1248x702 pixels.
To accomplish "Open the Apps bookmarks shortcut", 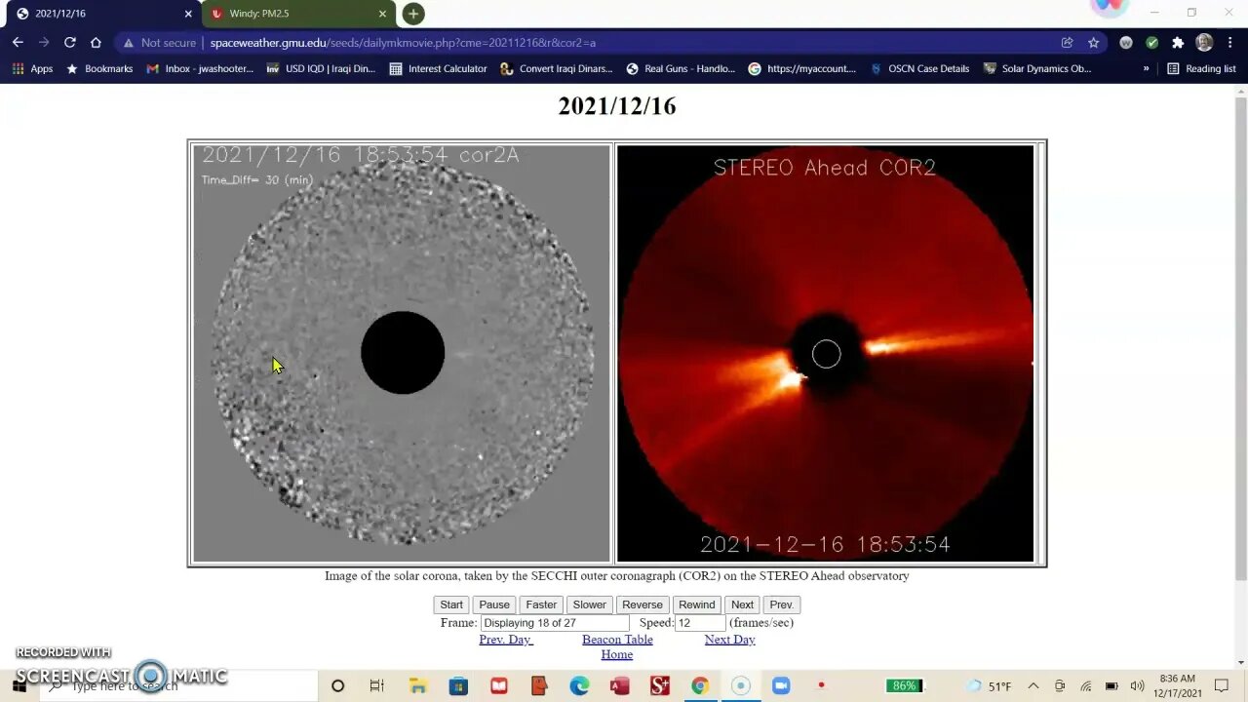I will [32, 69].
